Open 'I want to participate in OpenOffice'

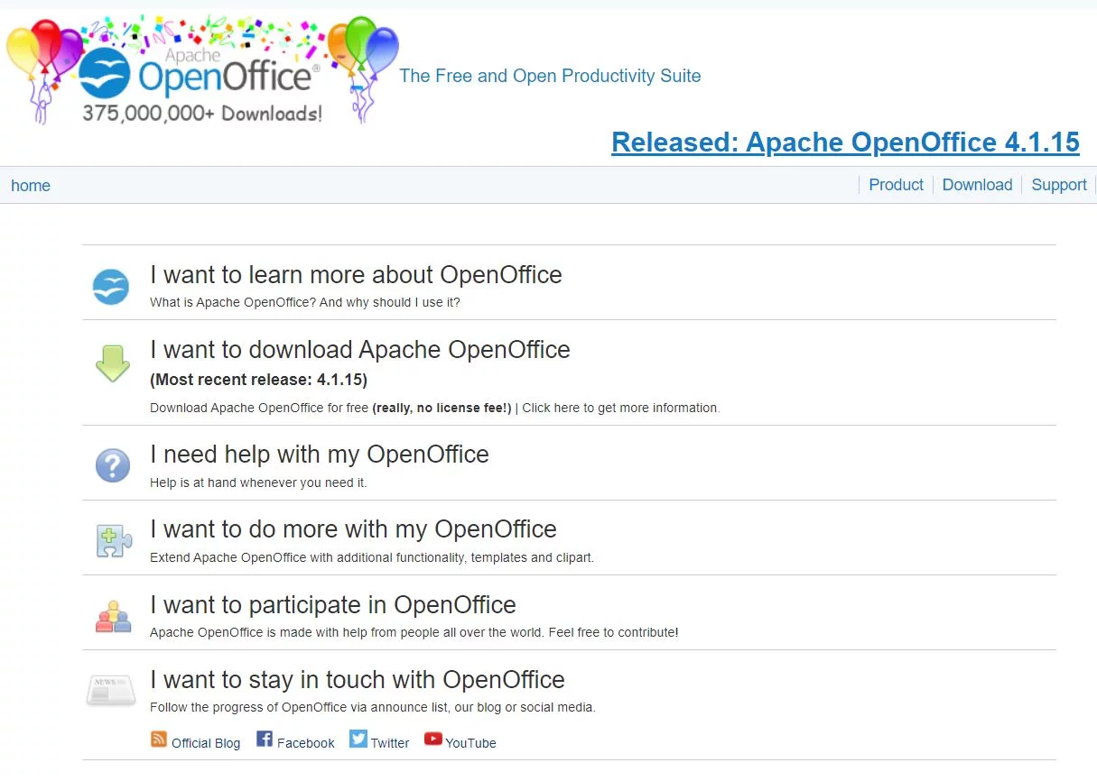(x=333, y=605)
